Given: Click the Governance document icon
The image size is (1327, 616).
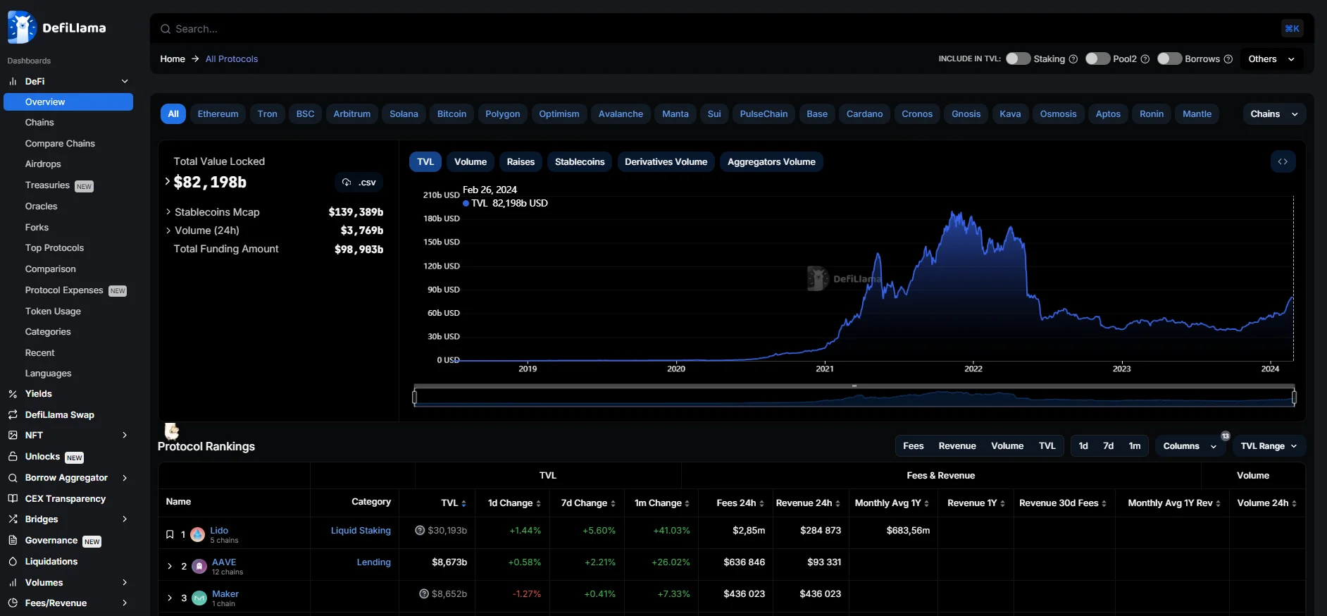Looking at the screenshot, I should click(13, 541).
